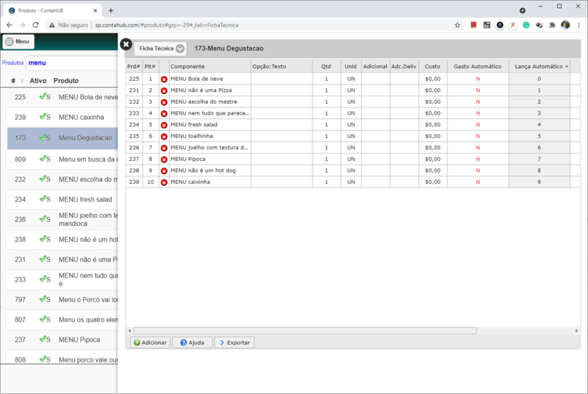Remove component MENU escolha do mestre

(164, 102)
